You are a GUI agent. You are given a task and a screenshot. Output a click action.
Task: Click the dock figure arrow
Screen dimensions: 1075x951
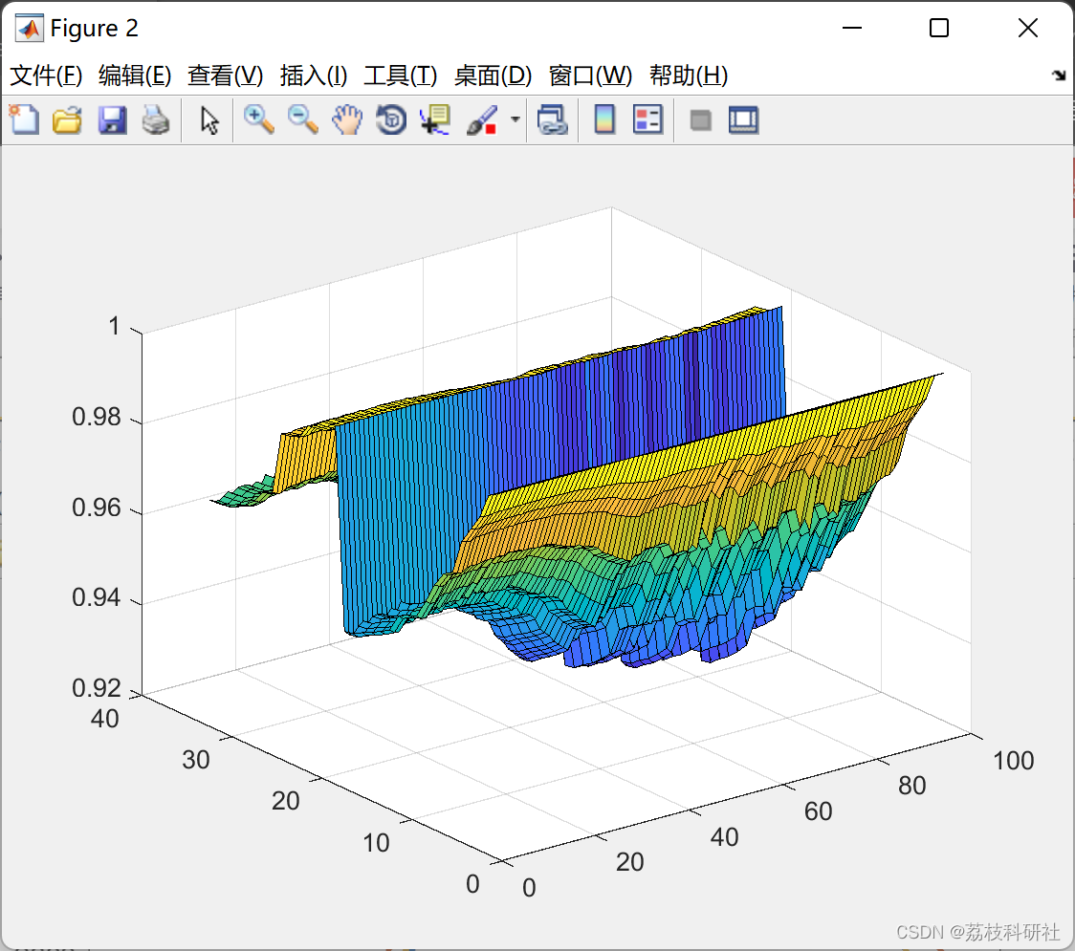pos(1060,76)
